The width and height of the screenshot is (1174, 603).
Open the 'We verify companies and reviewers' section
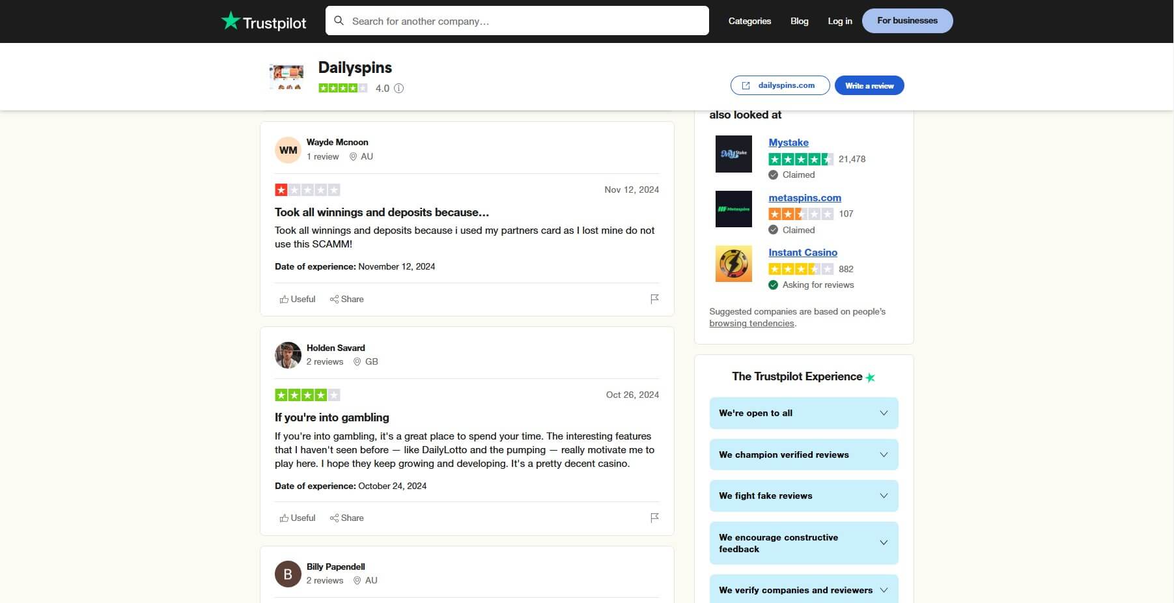point(804,590)
